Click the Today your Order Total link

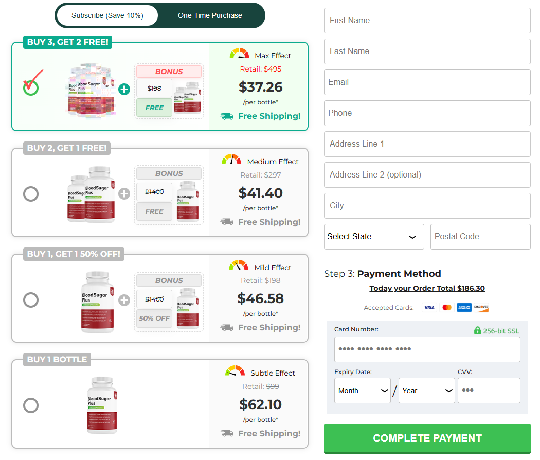click(x=427, y=288)
